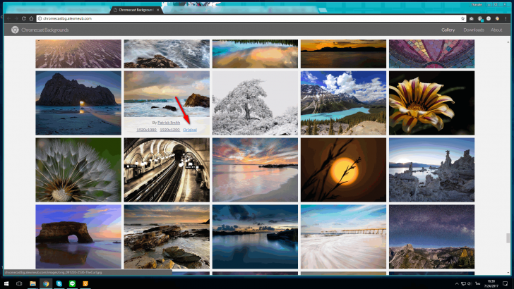The height and width of the screenshot is (289, 514).
Task: Click the Chromecast Backgrounds logo icon
Action: (x=15, y=30)
